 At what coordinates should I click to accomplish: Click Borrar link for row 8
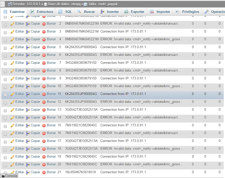click(x=51, y=71)
